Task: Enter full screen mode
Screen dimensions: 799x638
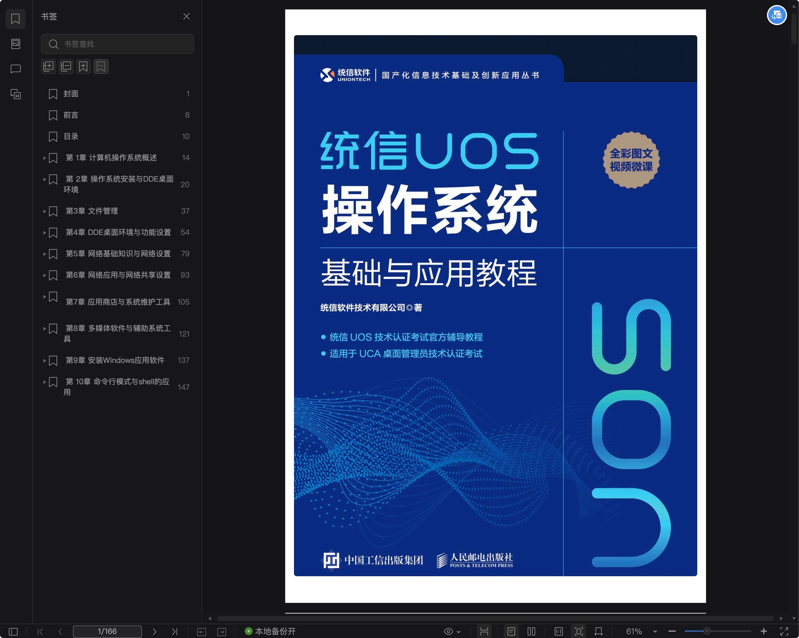Action: [784, 631]
